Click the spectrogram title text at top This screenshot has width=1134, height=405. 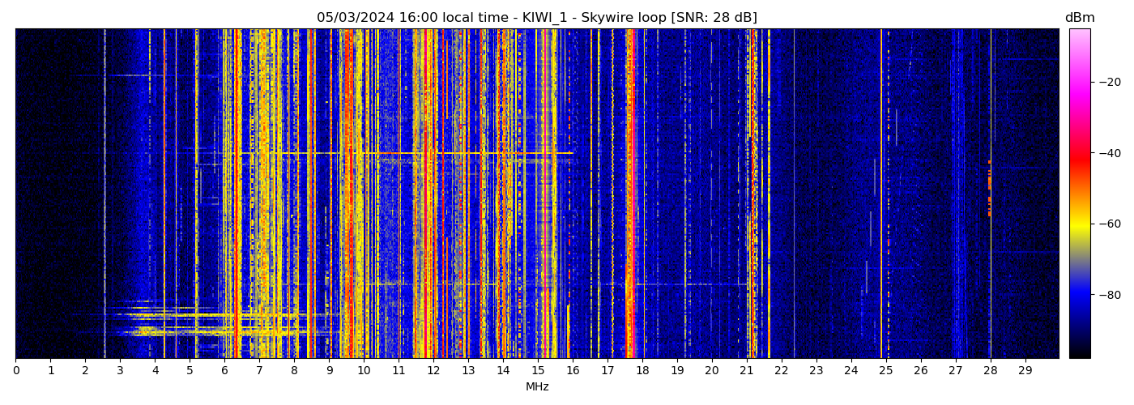[x=536, y=18]
